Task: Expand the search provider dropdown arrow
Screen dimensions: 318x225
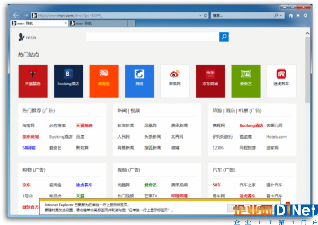Action: [281, 15]
